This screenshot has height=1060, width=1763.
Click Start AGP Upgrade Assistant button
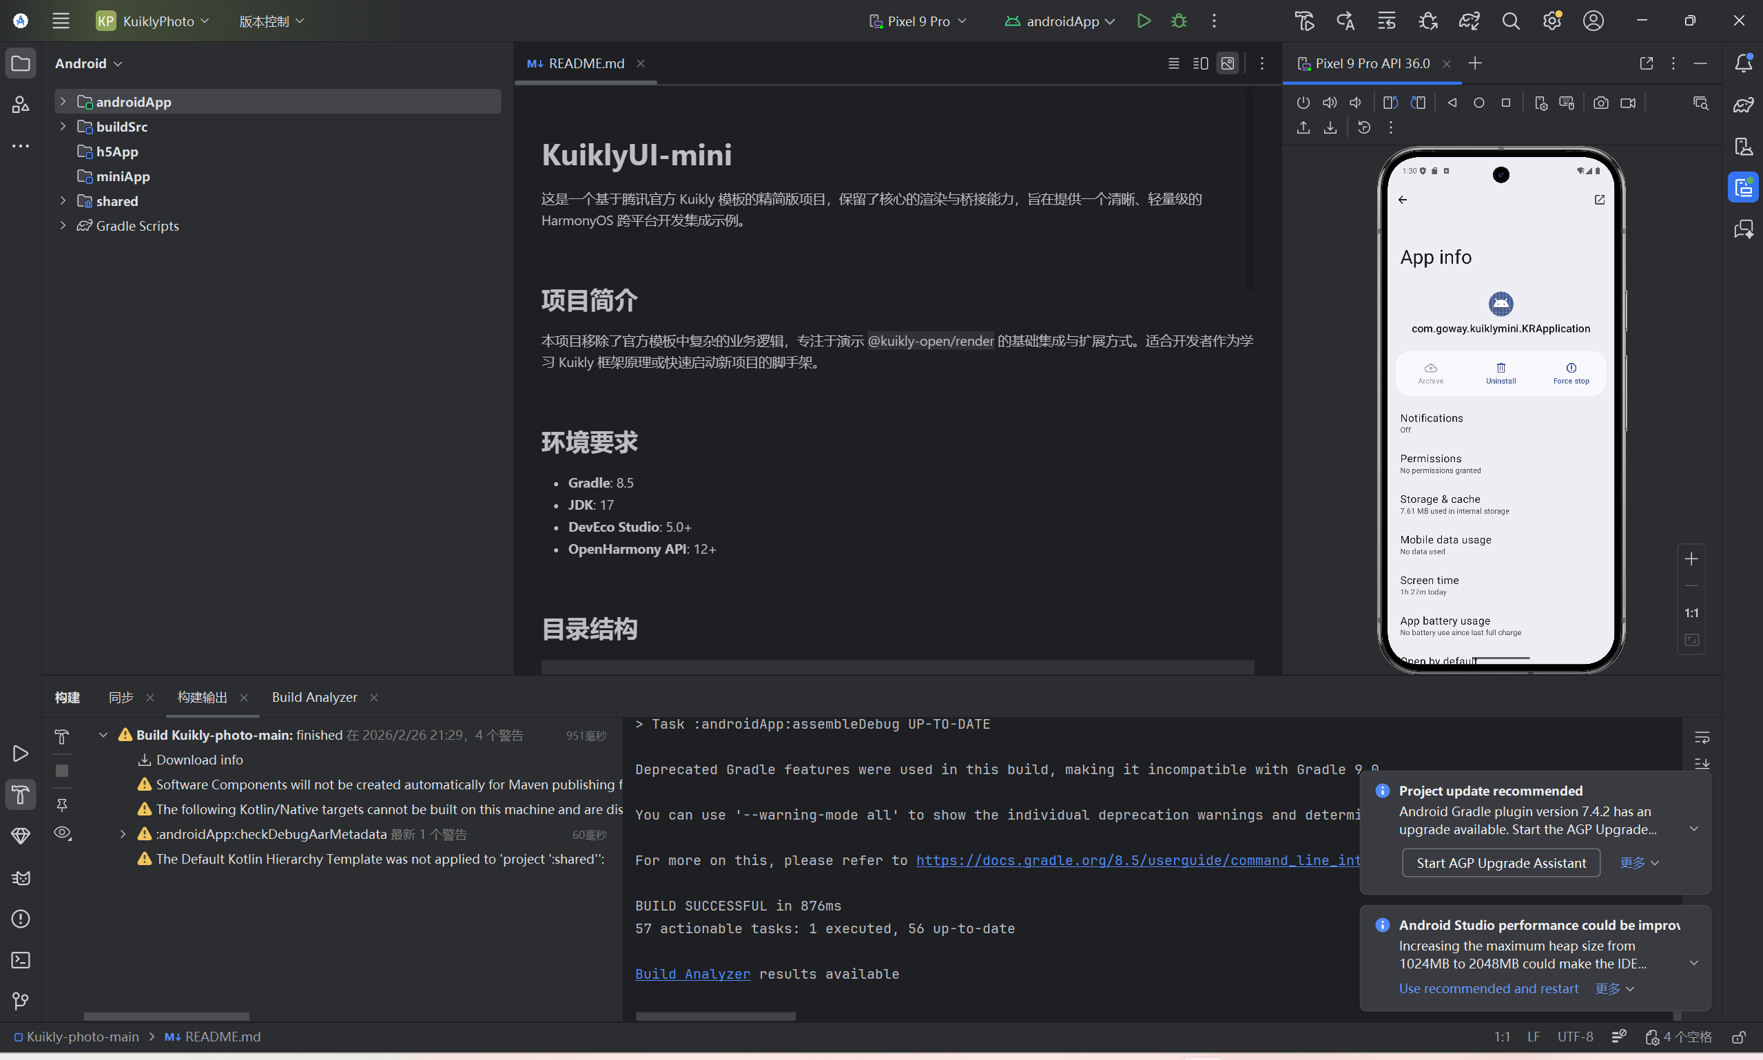tap(1501, 862)
